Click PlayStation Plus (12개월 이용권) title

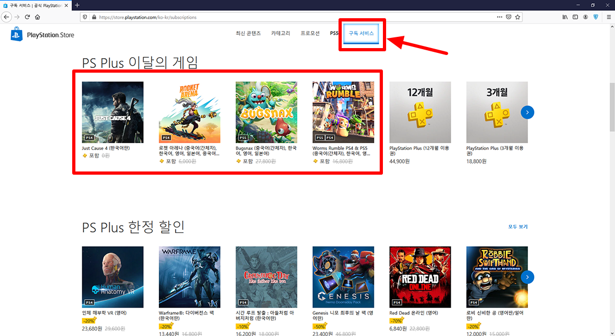point(419,151)
